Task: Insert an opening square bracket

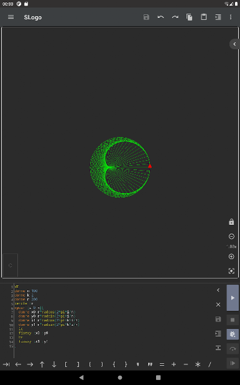Action: pos(66,364)
